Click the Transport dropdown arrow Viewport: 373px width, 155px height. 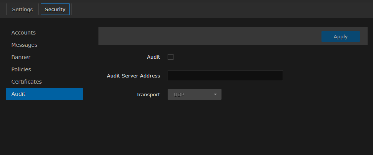[x=215, y=94]
